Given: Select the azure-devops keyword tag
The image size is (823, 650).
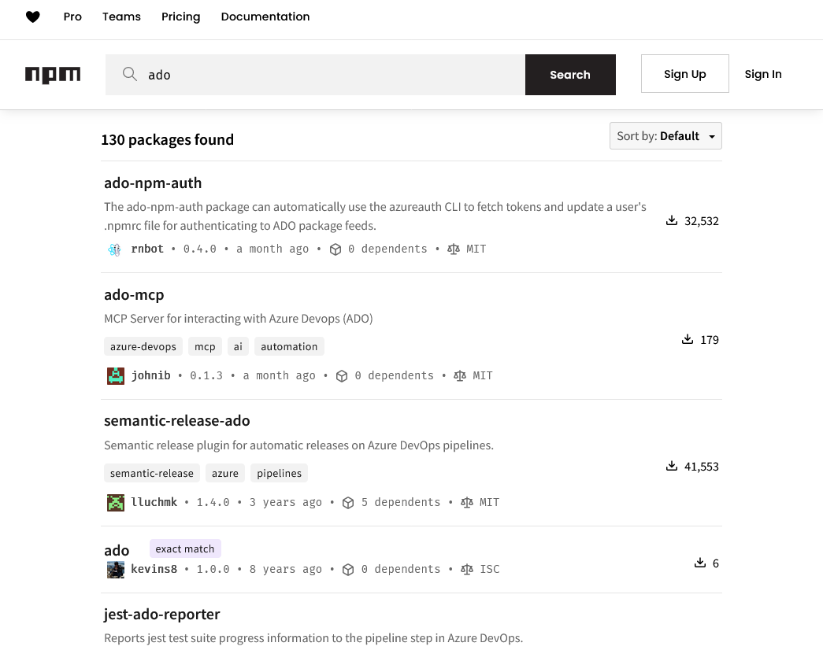Looking at the screenshot, I should click(143, 347).
